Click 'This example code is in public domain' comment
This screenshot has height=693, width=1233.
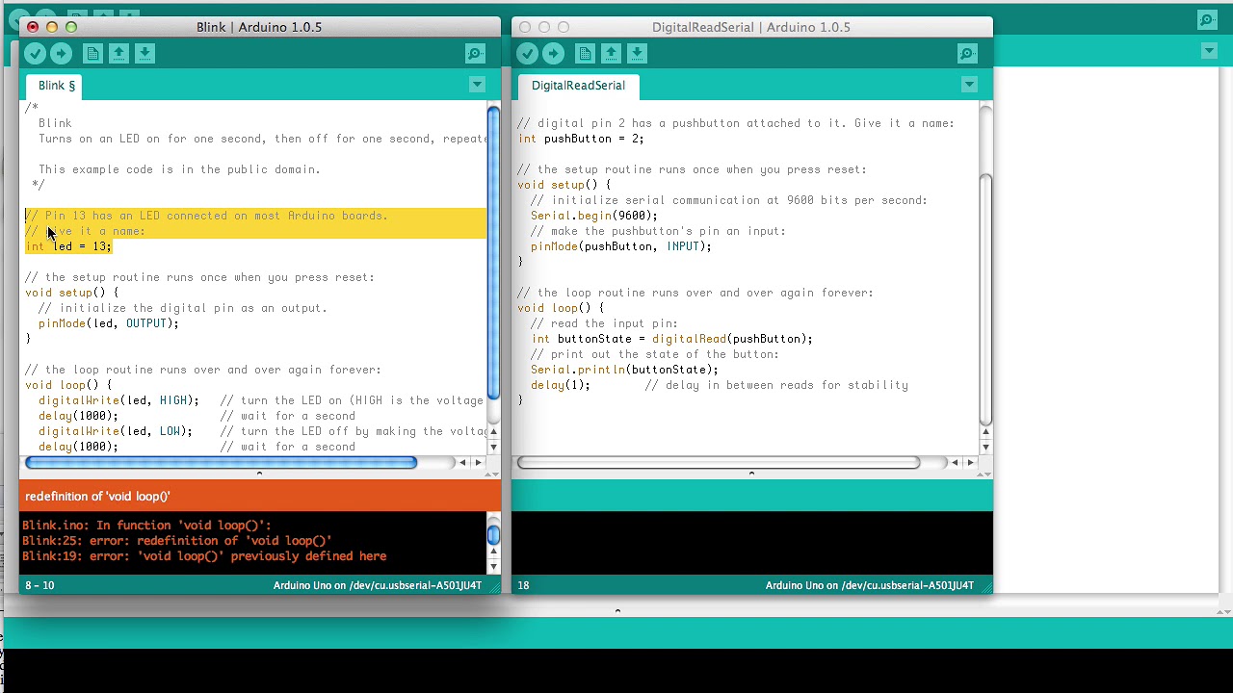pos(179,169)
